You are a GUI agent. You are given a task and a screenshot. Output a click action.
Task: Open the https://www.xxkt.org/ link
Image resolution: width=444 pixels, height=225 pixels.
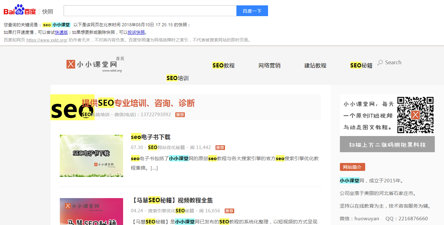(x=47, y=40)
